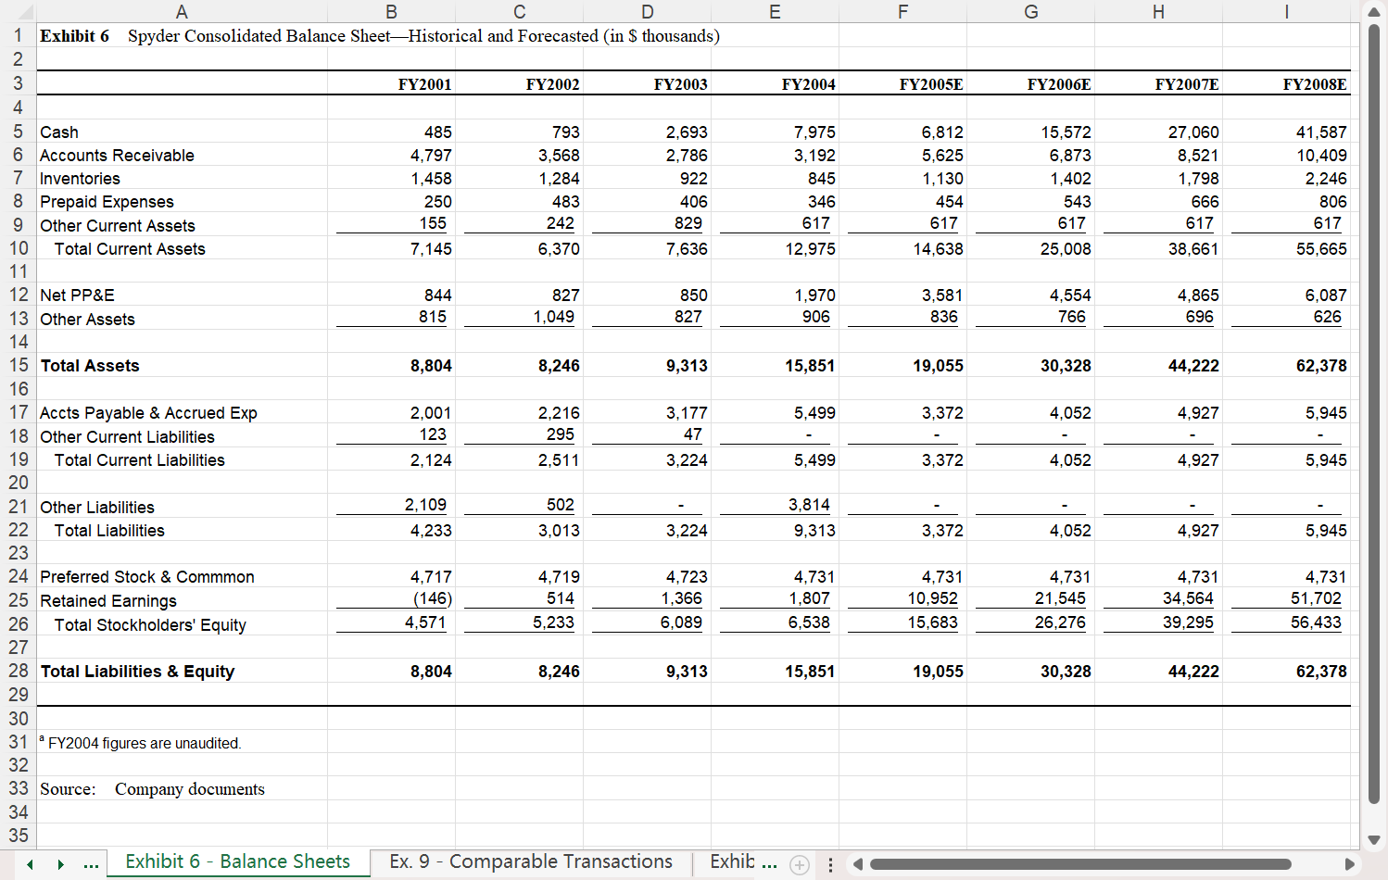Click the Total Assets label
Image resolution: width=1388 pixels, height=880 pixels.
click(x=182, y=365)
